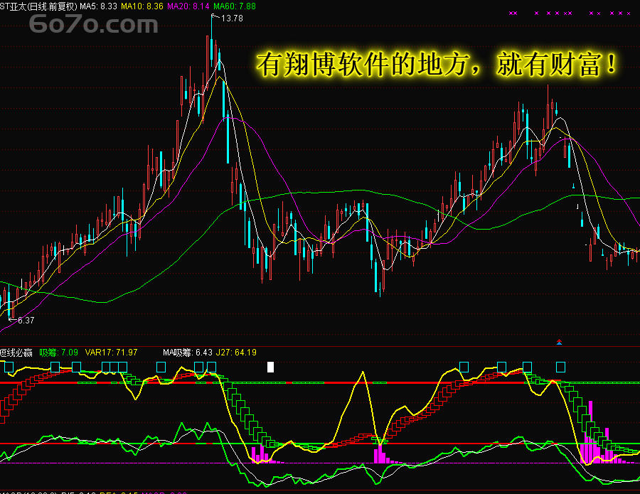
Task: Select the MA20: 8.14 indicator label
Action: pyautogui.click(x=188, y=6)
